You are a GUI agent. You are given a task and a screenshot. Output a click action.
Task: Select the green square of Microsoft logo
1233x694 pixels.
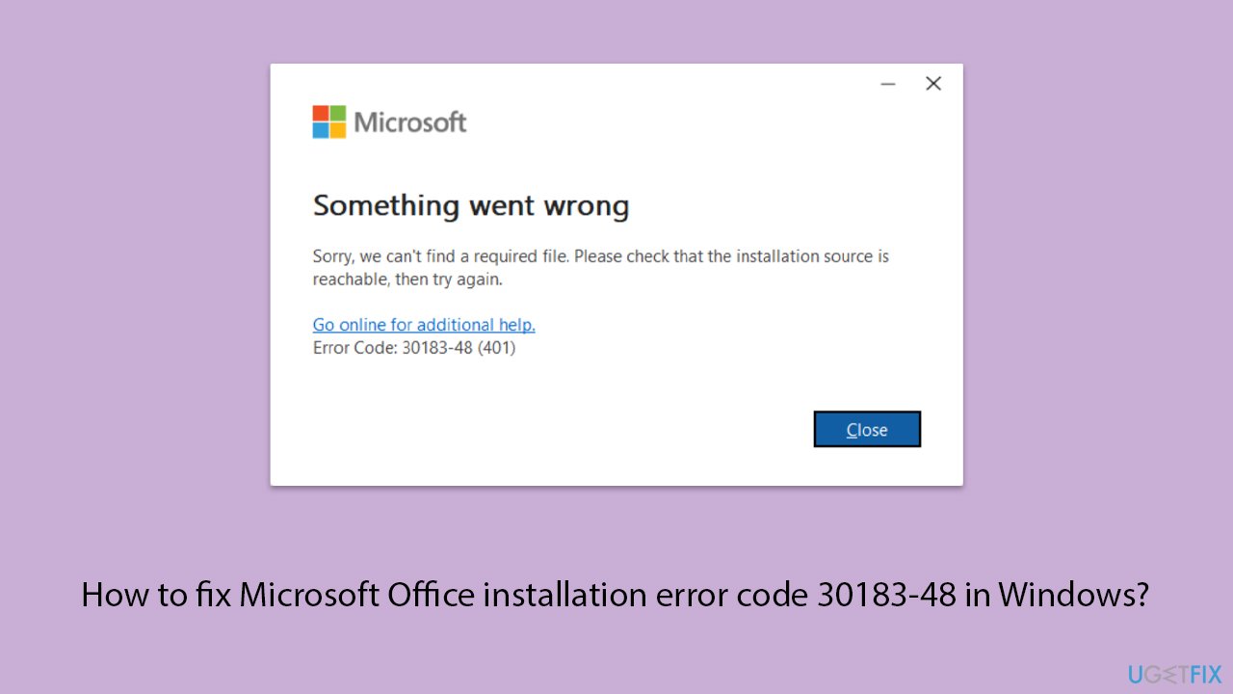click(336, 112)
